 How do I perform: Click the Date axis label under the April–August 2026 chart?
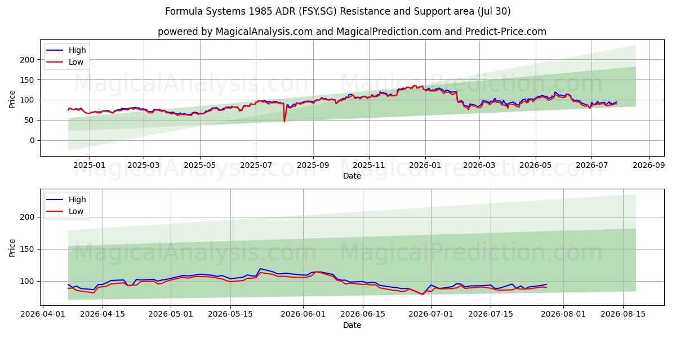pos(352,325)
